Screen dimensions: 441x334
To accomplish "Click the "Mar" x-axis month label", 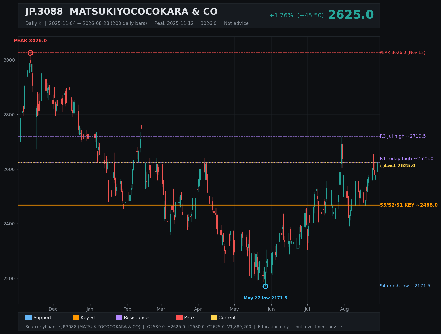I will 161,309.
